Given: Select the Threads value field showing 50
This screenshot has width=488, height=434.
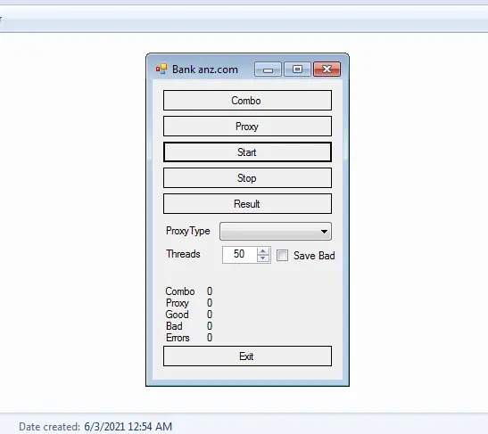Looking at the screenshot, I should [240, 255].
